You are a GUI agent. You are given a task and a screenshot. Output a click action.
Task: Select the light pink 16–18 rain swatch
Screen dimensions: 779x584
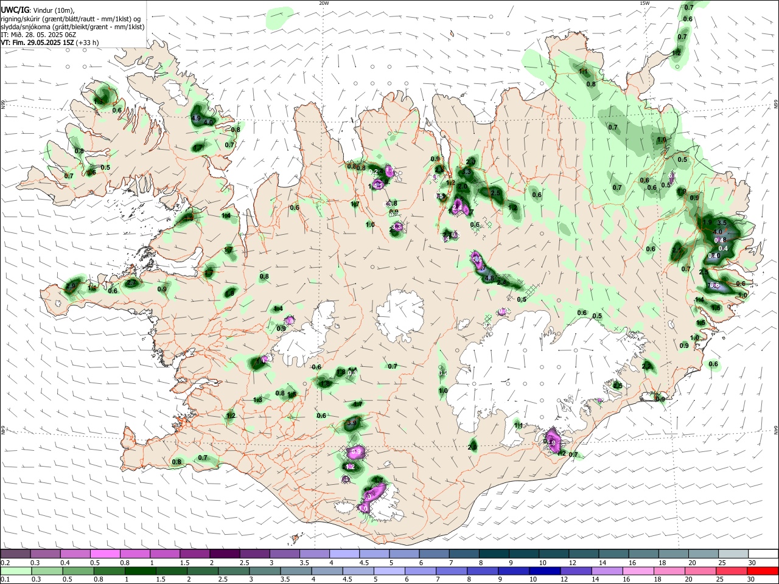tap(638, 571)
